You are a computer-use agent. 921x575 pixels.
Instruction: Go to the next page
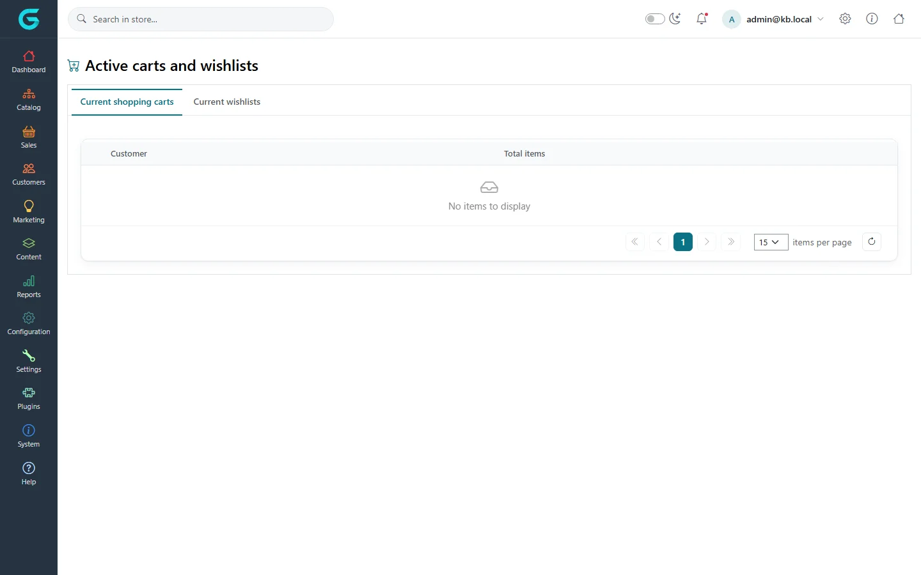tap(707, 241)
